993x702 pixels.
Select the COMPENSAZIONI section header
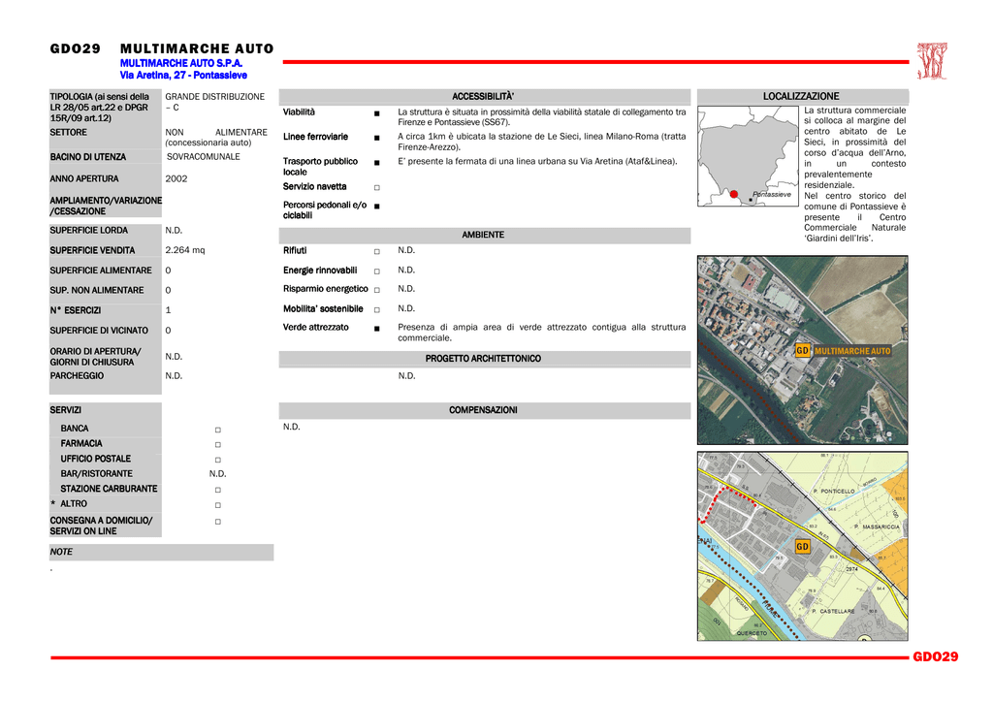[485, 410]
